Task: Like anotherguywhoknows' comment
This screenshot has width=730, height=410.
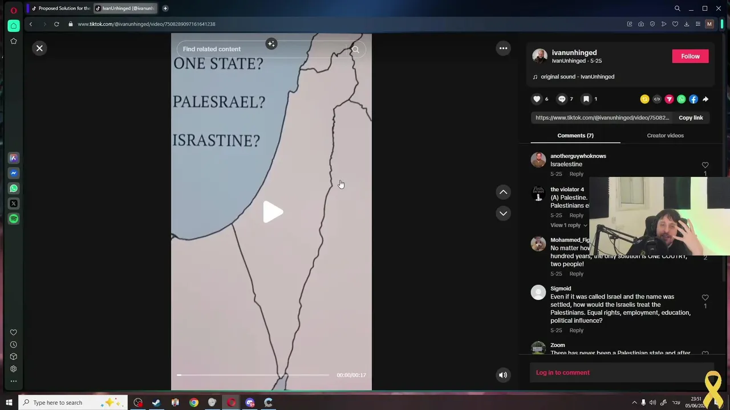Action: [x=705, y=165]
